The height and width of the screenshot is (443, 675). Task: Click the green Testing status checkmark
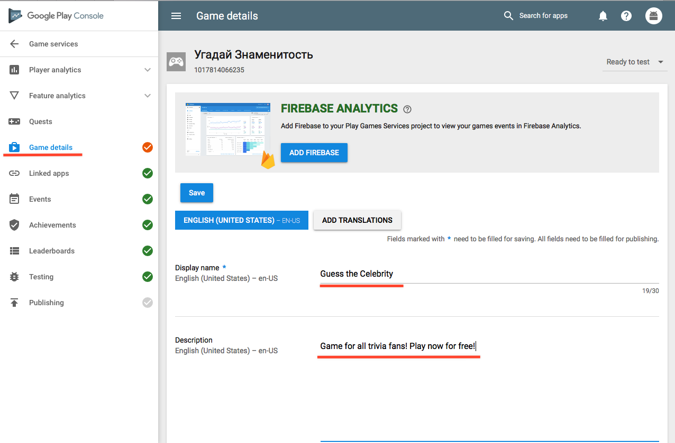pos(148,277)
